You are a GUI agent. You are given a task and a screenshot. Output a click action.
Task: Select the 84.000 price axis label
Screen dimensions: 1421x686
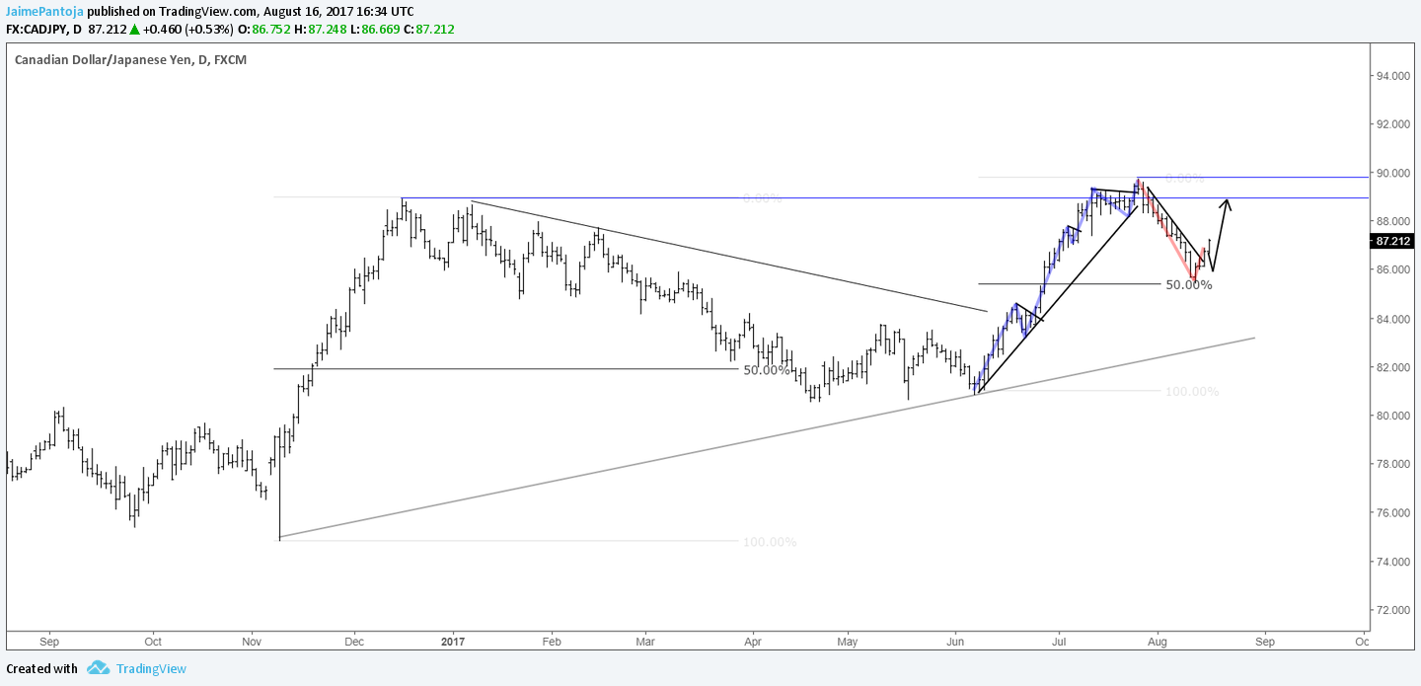click(x=1393, y=319)
